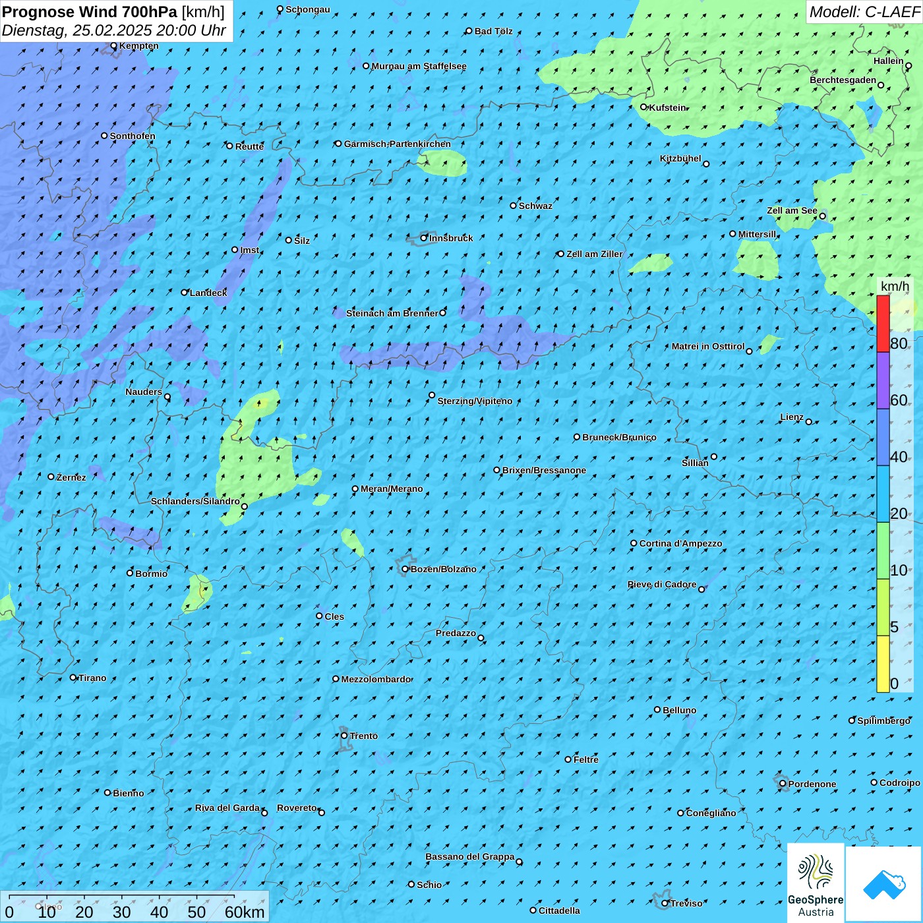This screenshot has width=923, height=923.
Task: Click the 'Prognose Wind 700hPa [km/h]' title
Action: pos(113,12)
